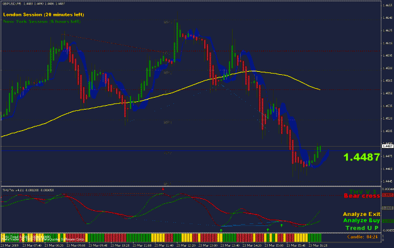Click the '23 Mar 2009' date label on time axis
The width and height of the screenshot is (394, 248).
[x=9, y=245]
